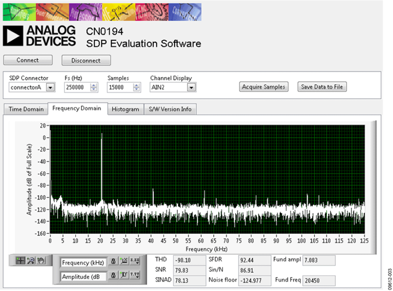Select the crosshair cursor graph tool
393x291 pixels.
coord(20,261)
